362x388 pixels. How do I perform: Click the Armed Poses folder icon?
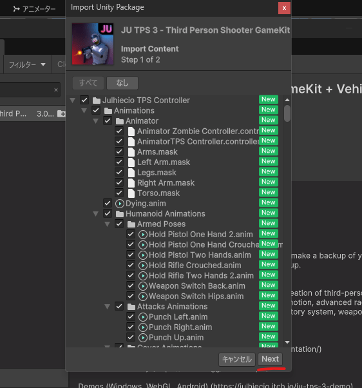pos(131,224)
